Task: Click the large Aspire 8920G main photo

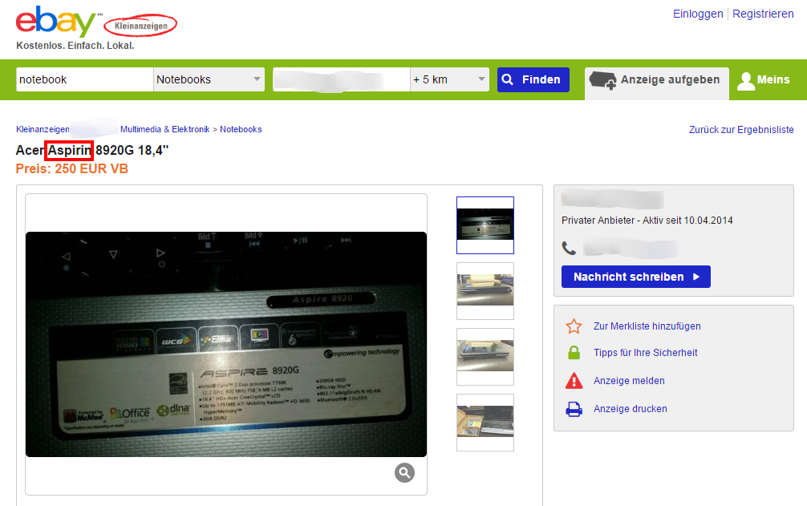Action: (x=226, y=344)
